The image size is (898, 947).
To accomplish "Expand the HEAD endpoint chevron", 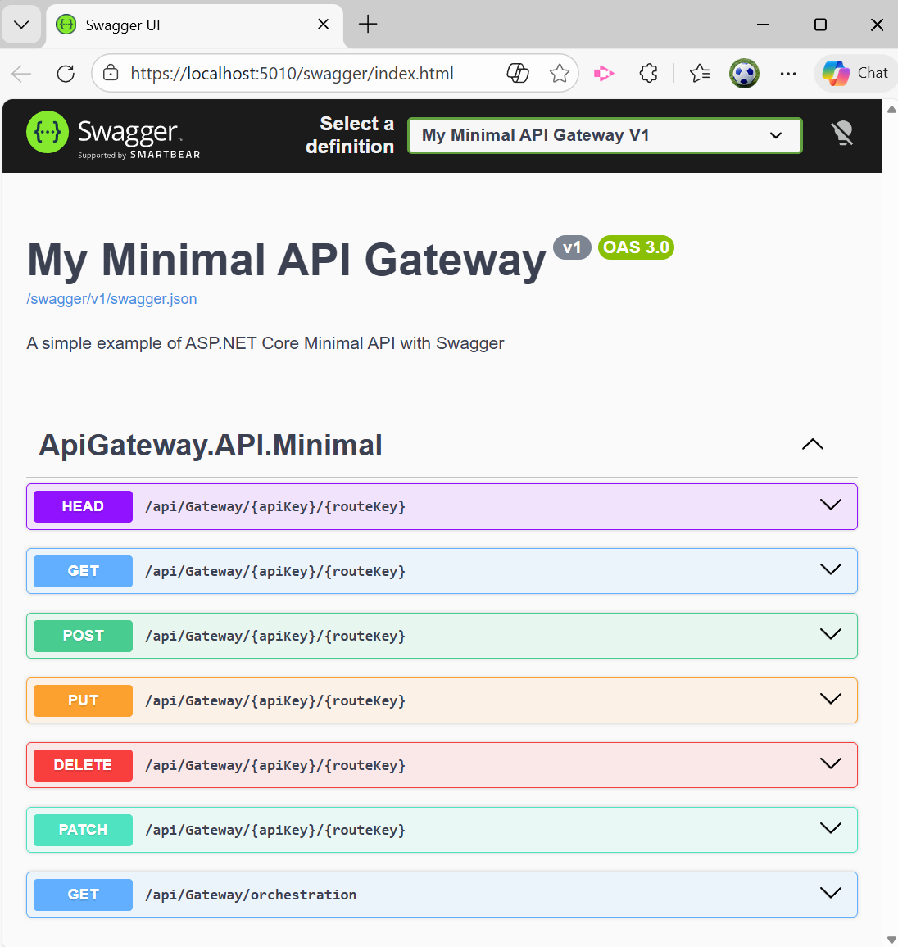I will [831, 505].
